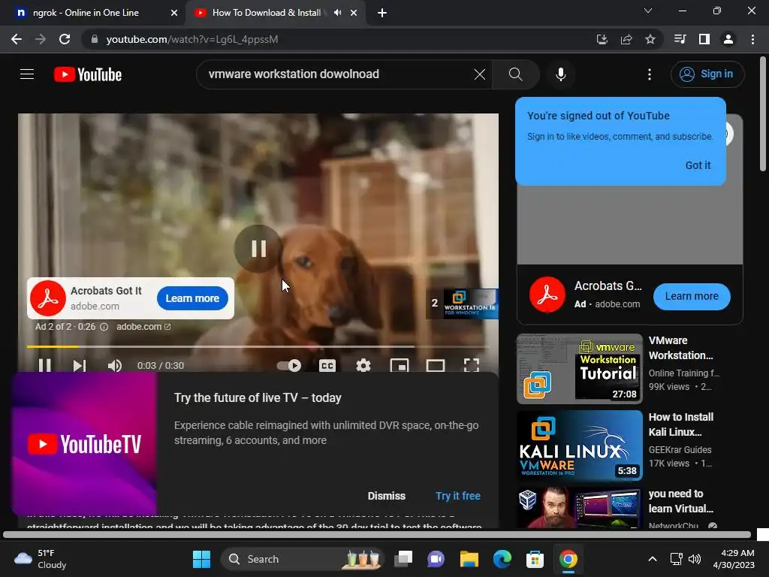This screenshot has height=577, width=769.
Task: Open player settings gear
Action: pyautogui.click(x=363, y=366)
